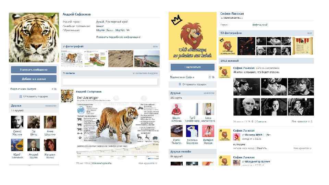Like the Der Amurtiger post heart icon
The width and height of the screenshot is (329, 185).
click(156, 163)
